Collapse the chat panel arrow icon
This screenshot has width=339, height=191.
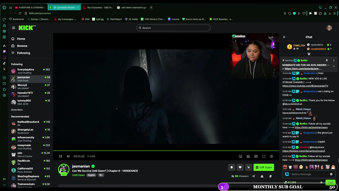284,37
